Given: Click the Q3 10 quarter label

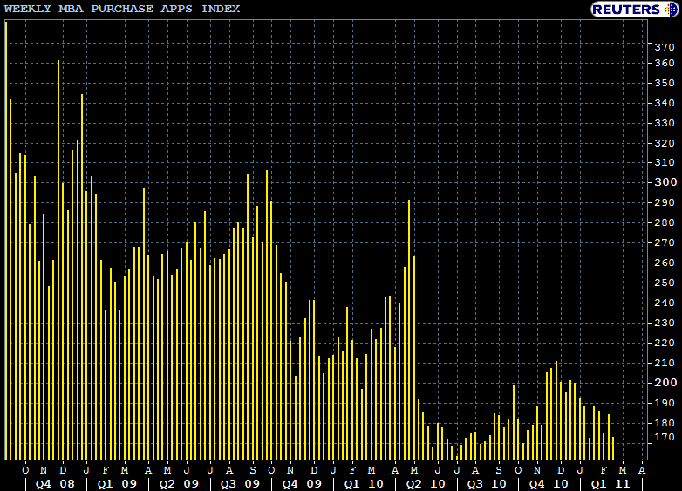Looking at the screenshot, I should tap(487, 482).
